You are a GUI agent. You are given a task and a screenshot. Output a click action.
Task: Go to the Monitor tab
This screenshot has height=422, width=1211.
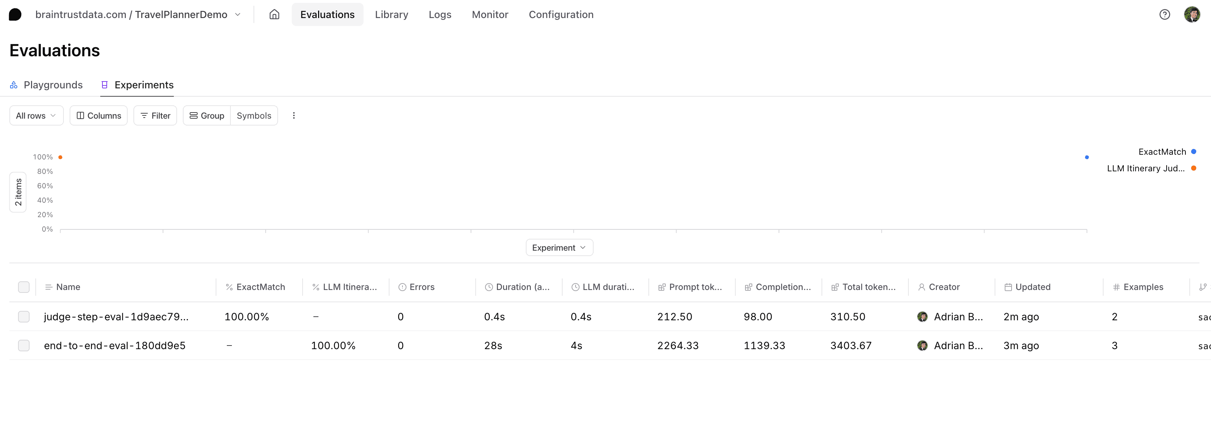pos(490,14)
